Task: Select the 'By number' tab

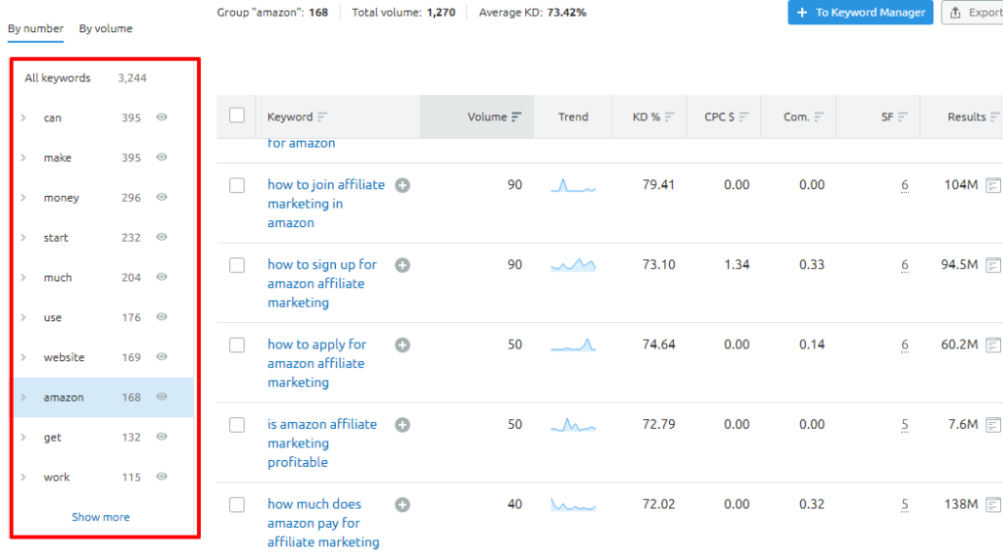Action: [x=35, y=28]
